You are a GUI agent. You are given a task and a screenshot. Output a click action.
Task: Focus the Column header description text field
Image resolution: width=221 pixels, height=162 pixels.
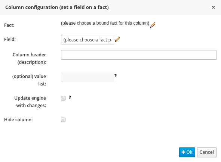pyautogui.click(x=139, y=55)
